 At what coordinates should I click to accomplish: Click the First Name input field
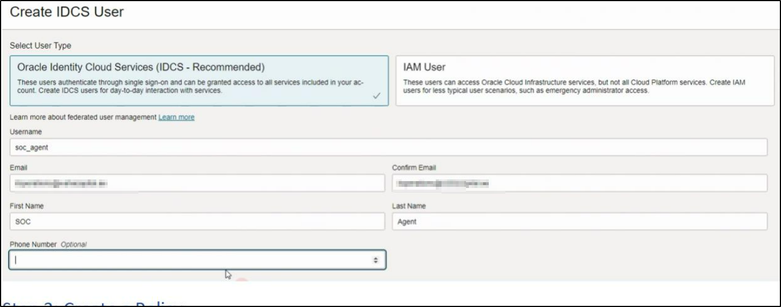click(x=197, y=222)
